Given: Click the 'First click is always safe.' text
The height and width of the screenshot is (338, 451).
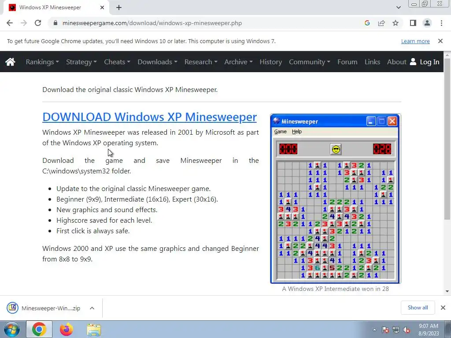Looking at the screenshot, I should (93, 231).
